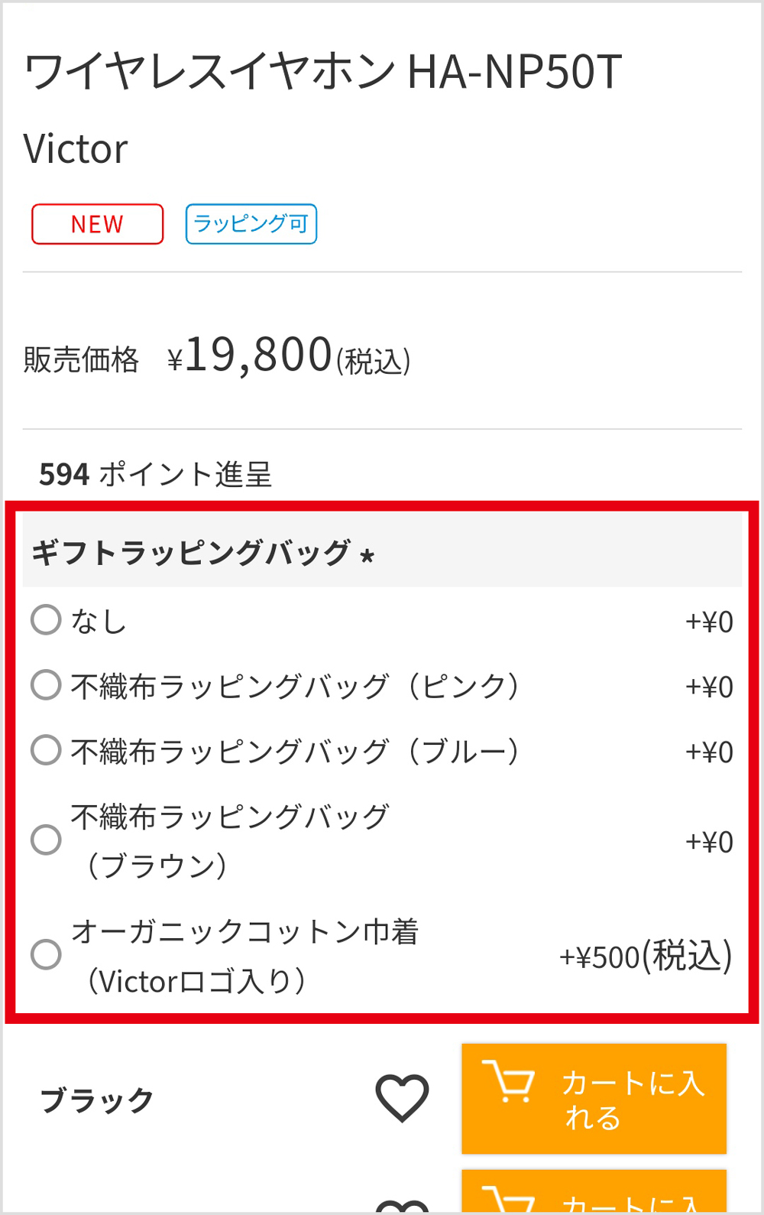The image size is (764, 1215).
Task: Click the +¥500(税込) surcharge label
Action: tap(646, 957)
